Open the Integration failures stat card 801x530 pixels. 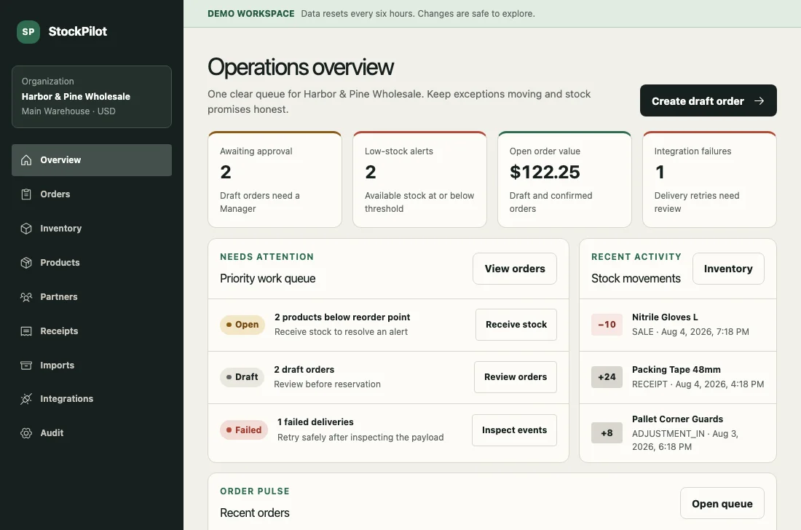(x=709, y=179)
